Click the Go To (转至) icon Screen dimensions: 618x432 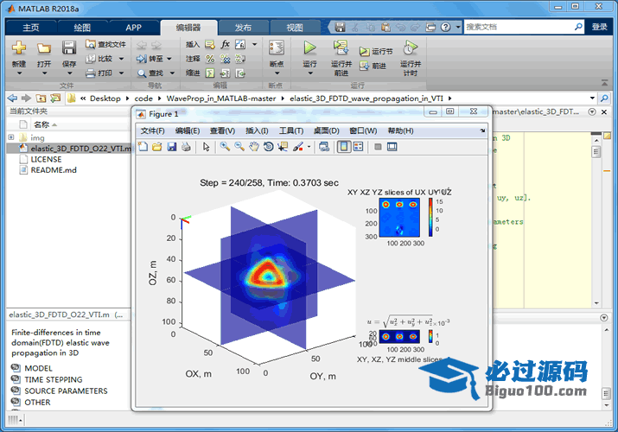(x=142, y=59)
